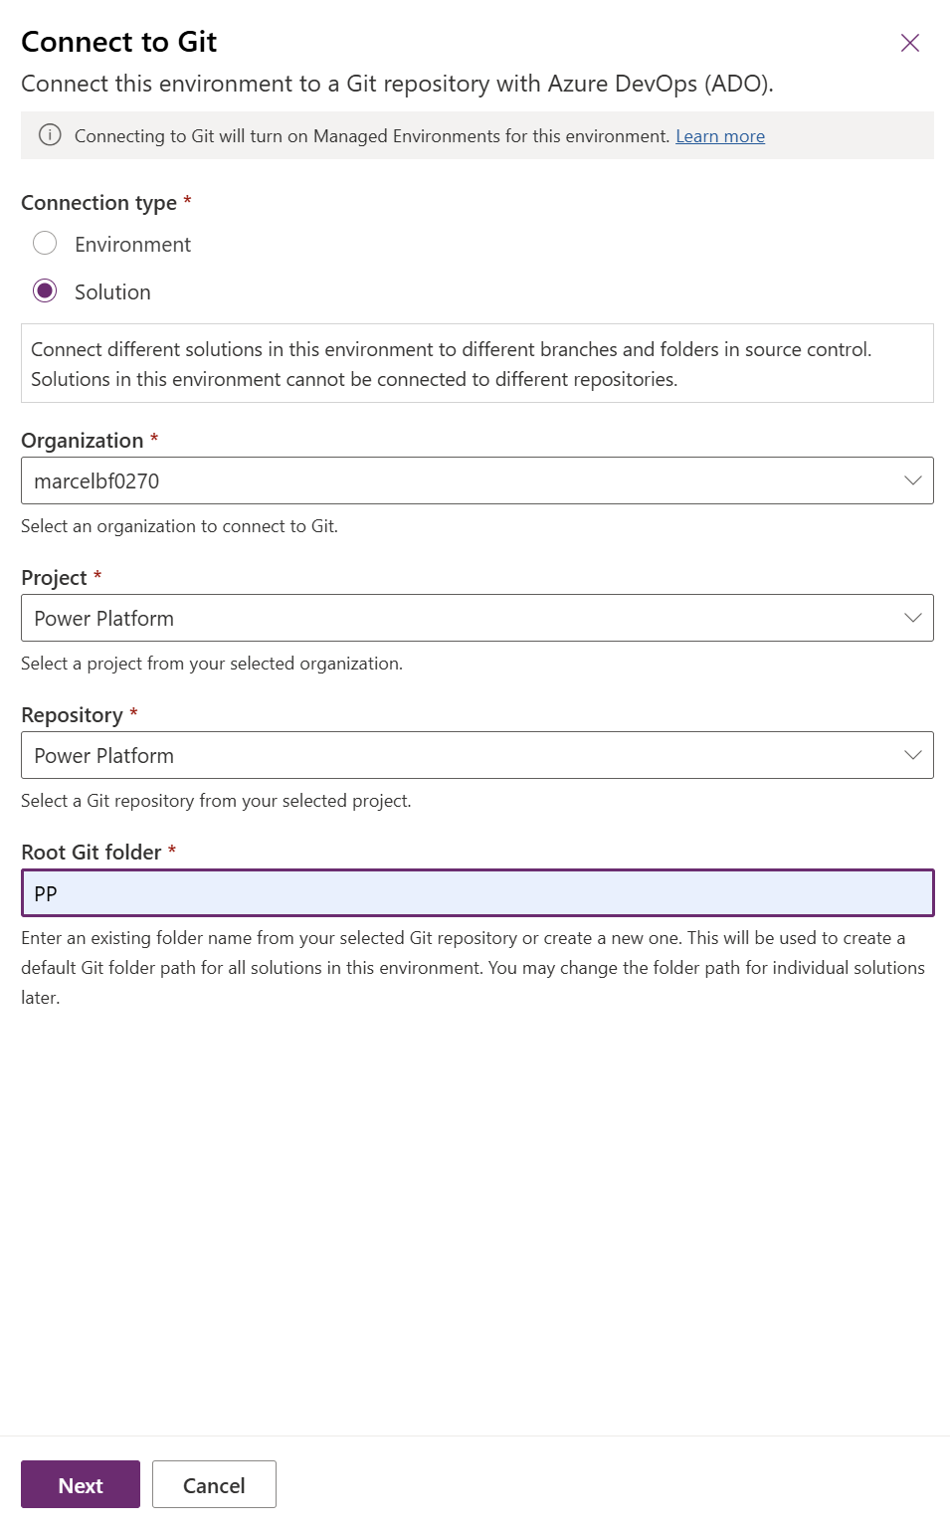Click the info icon in the notification bar
This screenshot has height=1530, width=950.
(48, 135)
